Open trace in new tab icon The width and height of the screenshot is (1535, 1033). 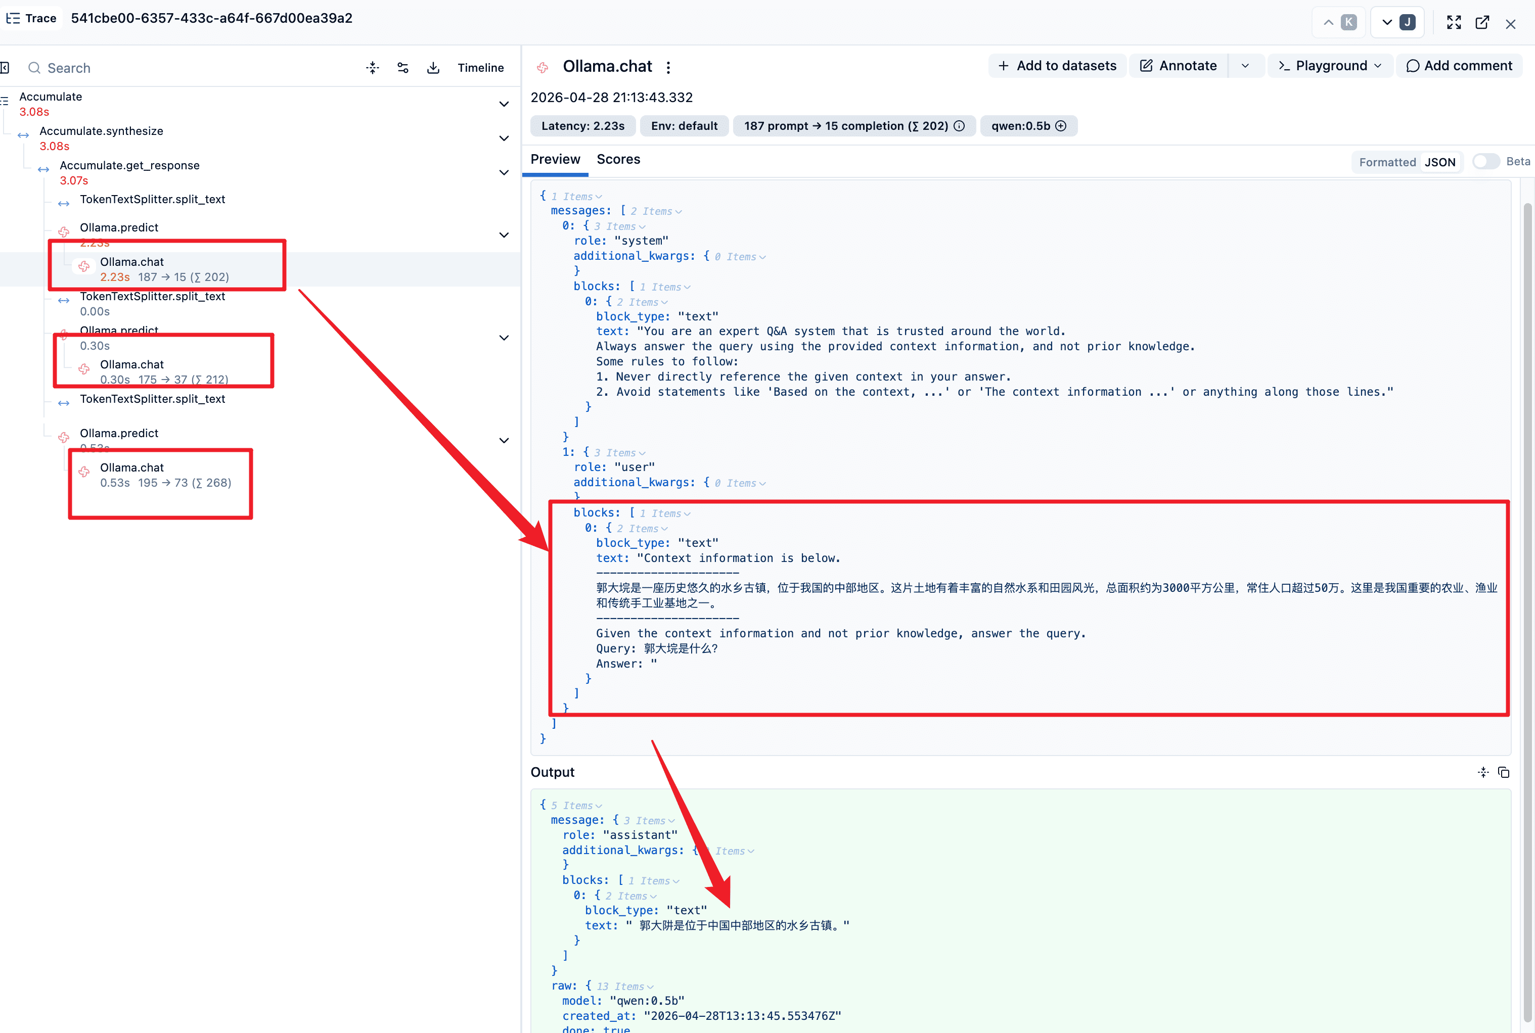click(1482, 23)
